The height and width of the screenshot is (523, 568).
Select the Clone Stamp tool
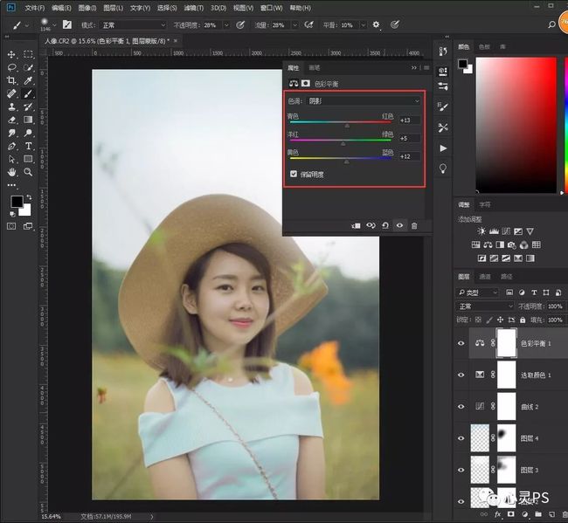(x=11, y=107)
